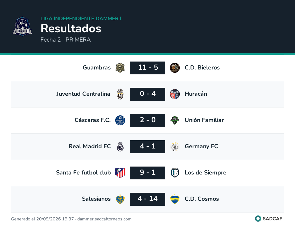The image size is (295, 233).
Task: Click the Santa Fe futbol club crest
Action: 120,173
